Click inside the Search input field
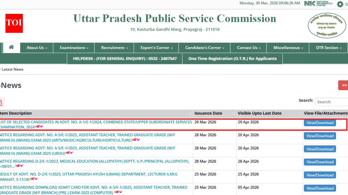This screenshot has width=348, height=195. tap(331, 102)
